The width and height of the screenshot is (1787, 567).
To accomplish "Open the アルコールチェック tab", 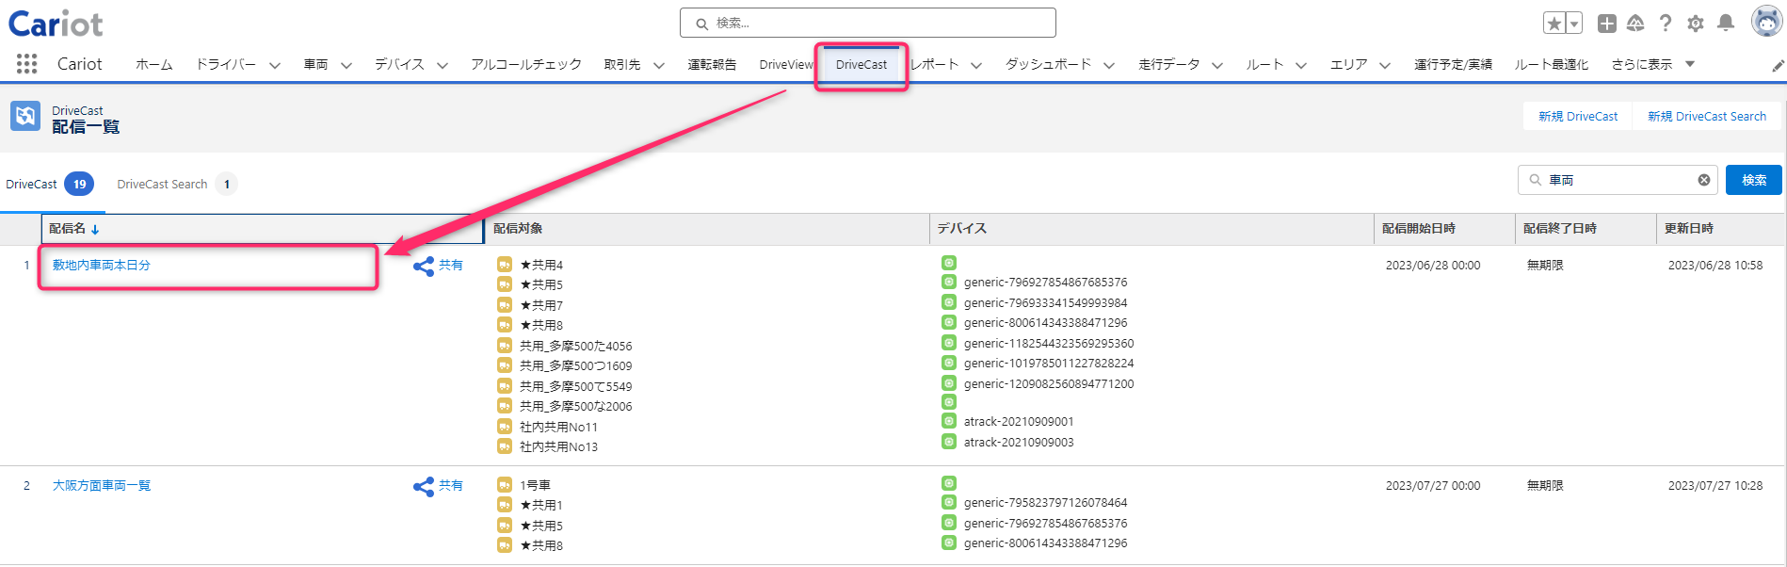I will point(526,64).
